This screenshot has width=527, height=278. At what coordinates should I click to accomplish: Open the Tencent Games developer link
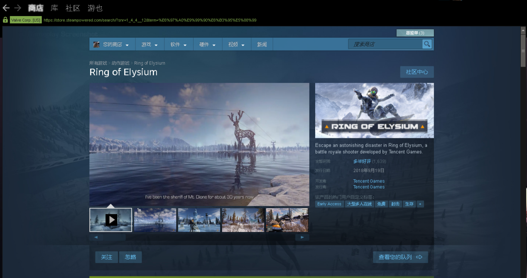[369, 181]
